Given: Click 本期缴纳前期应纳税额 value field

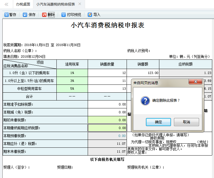Looking at the screenshot, I should 107,128.
